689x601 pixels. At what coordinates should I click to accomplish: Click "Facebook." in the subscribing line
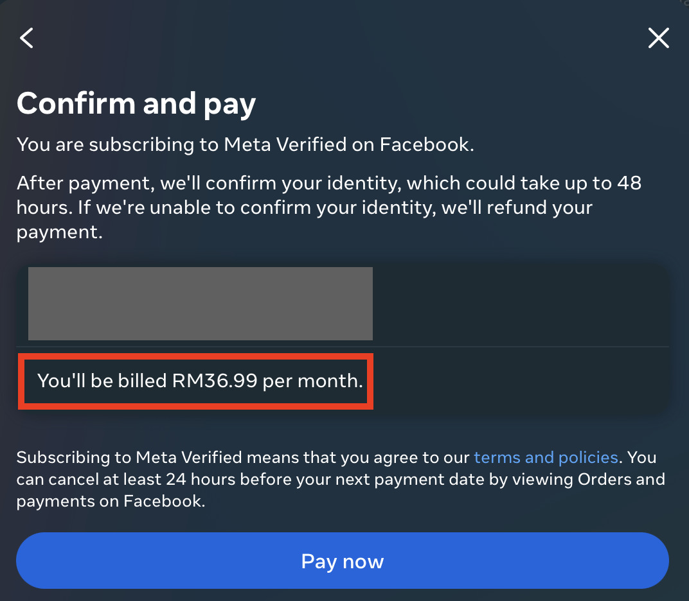427,144
